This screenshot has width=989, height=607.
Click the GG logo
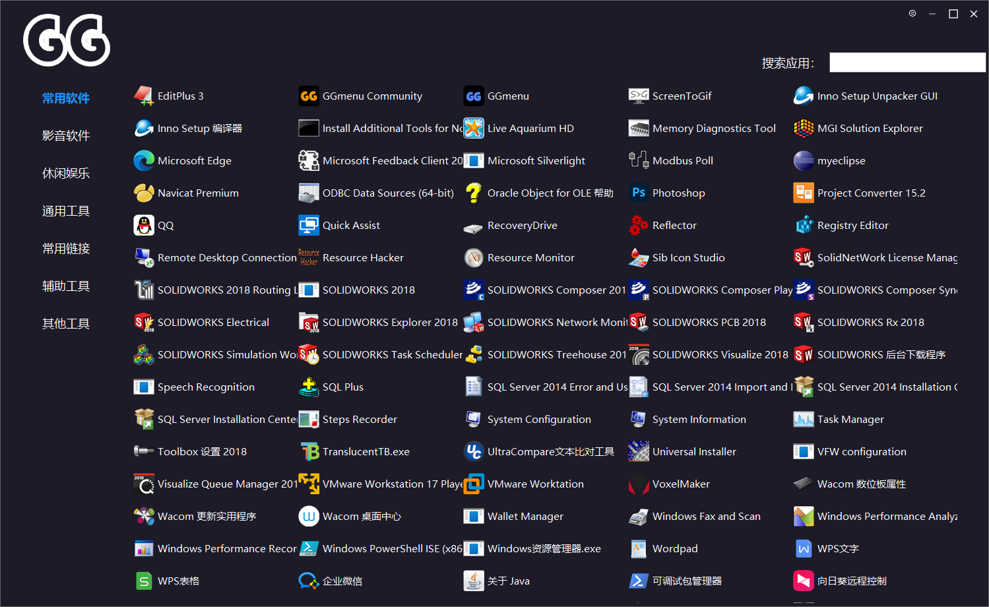(67, 40)
